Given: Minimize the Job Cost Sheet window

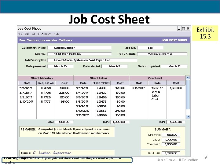Looking at the screenshot, I should pyautogui.click(x=179, y=29).
